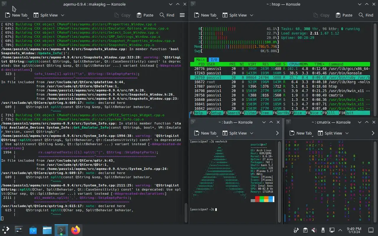Screen dimensions: 378x236
Task: Open System Settings from the taskbar
Action: [19, 230]
